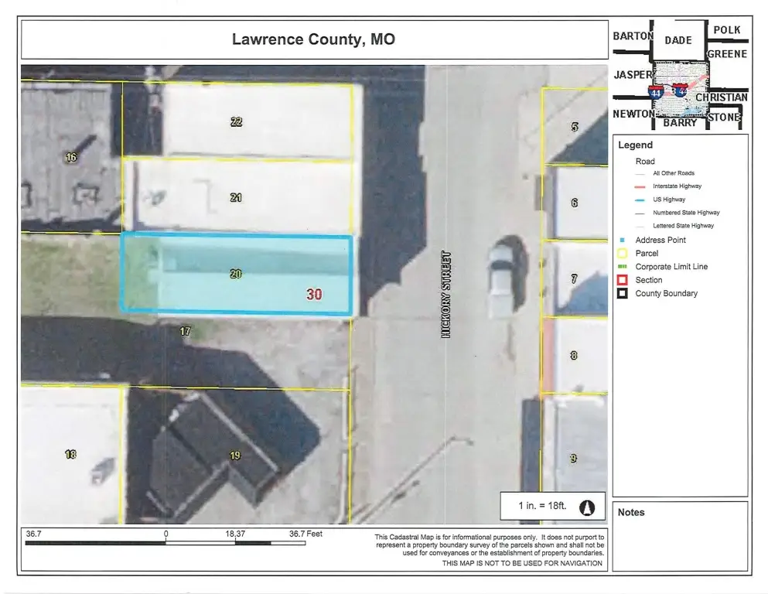768x594 pixels.
Task: Click the blue US Highway line symbol
Action: [x=640, y=200]
